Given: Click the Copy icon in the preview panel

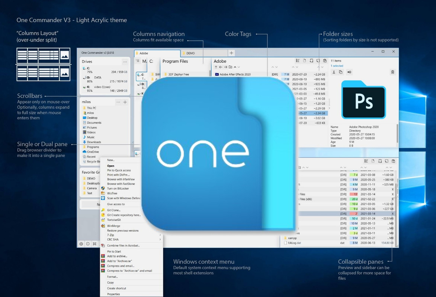Looking at the screenshot, I should [341, 72].
